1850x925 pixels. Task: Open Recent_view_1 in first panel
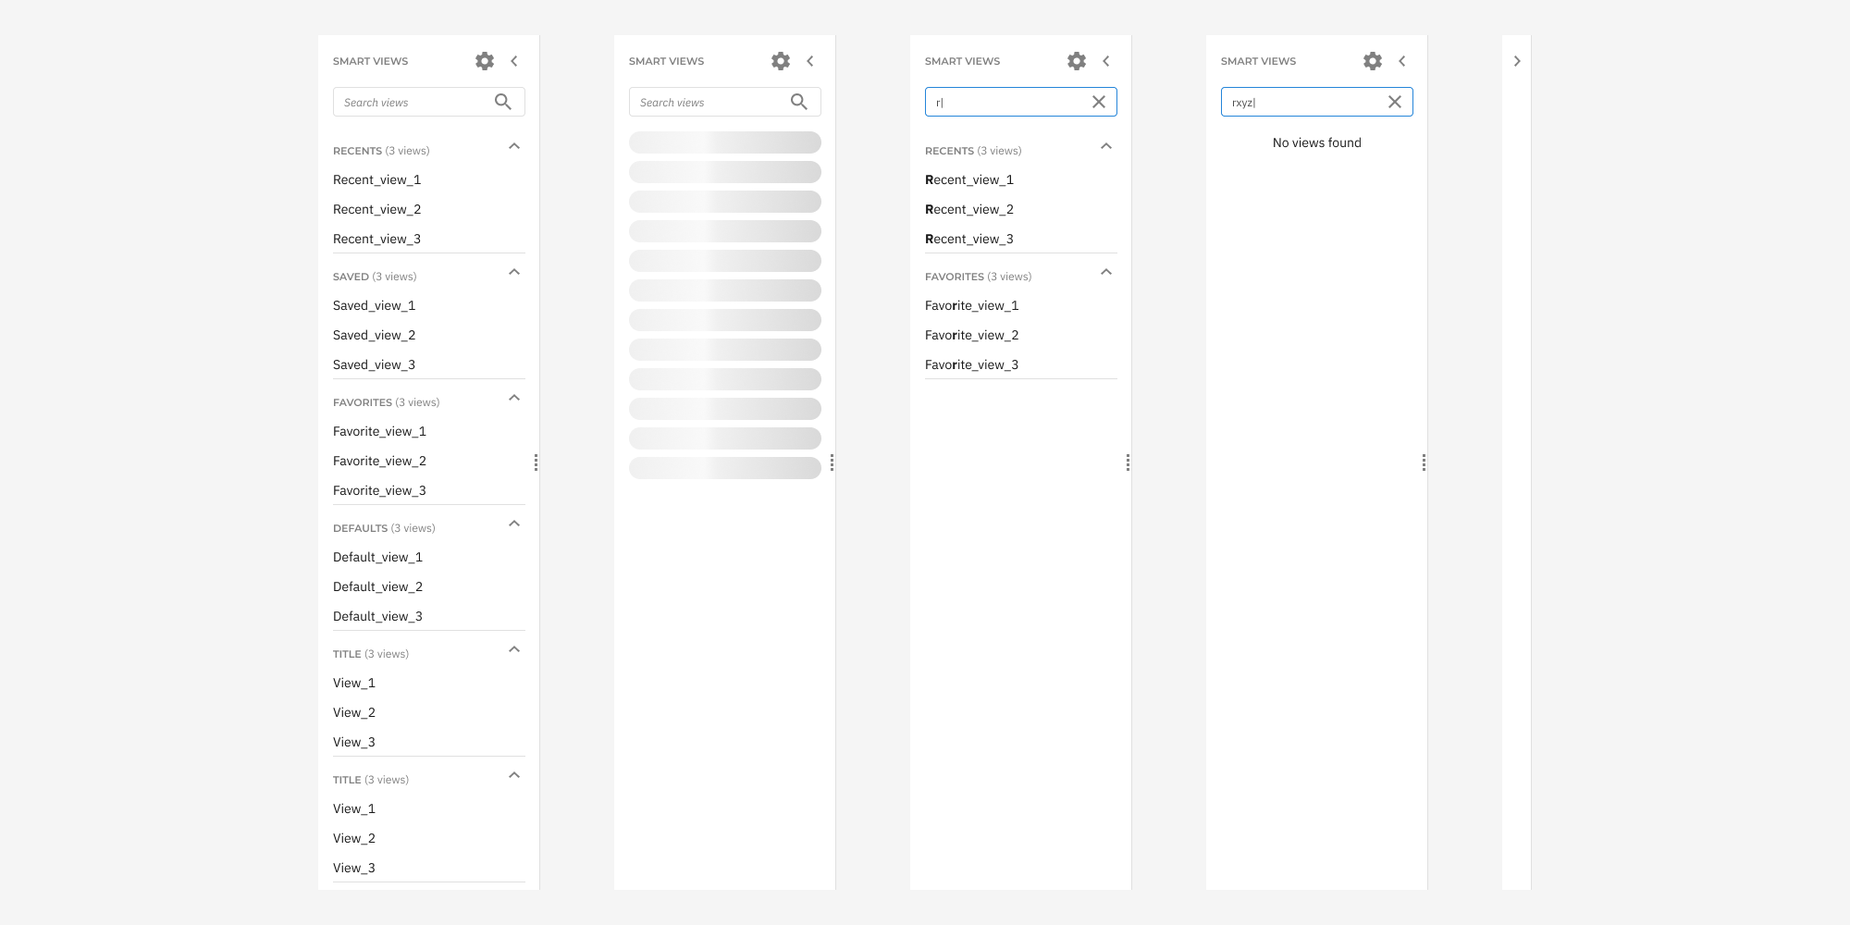pos(377,179)
